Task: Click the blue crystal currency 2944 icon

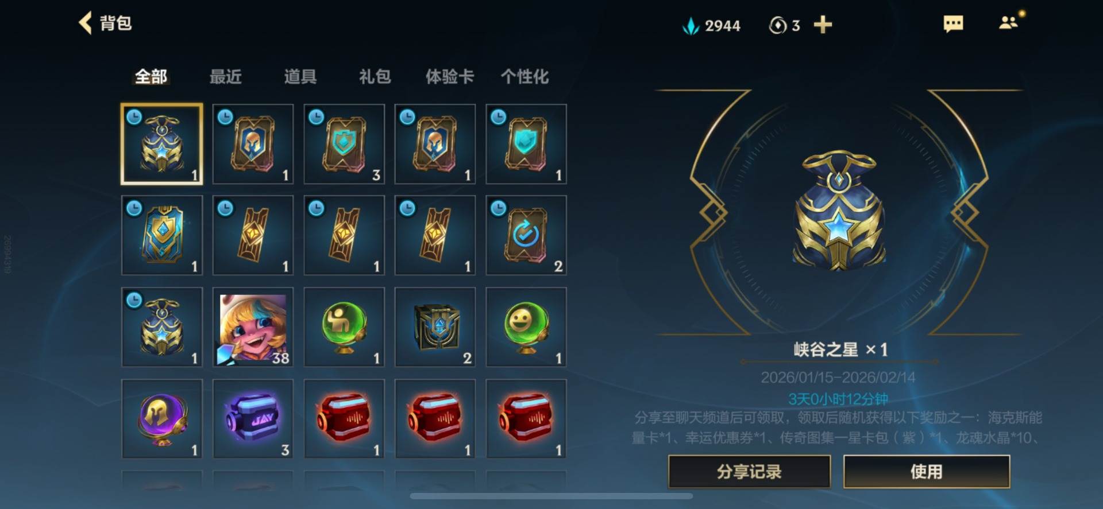Action: pyautogui.click(x=691, y=25)
